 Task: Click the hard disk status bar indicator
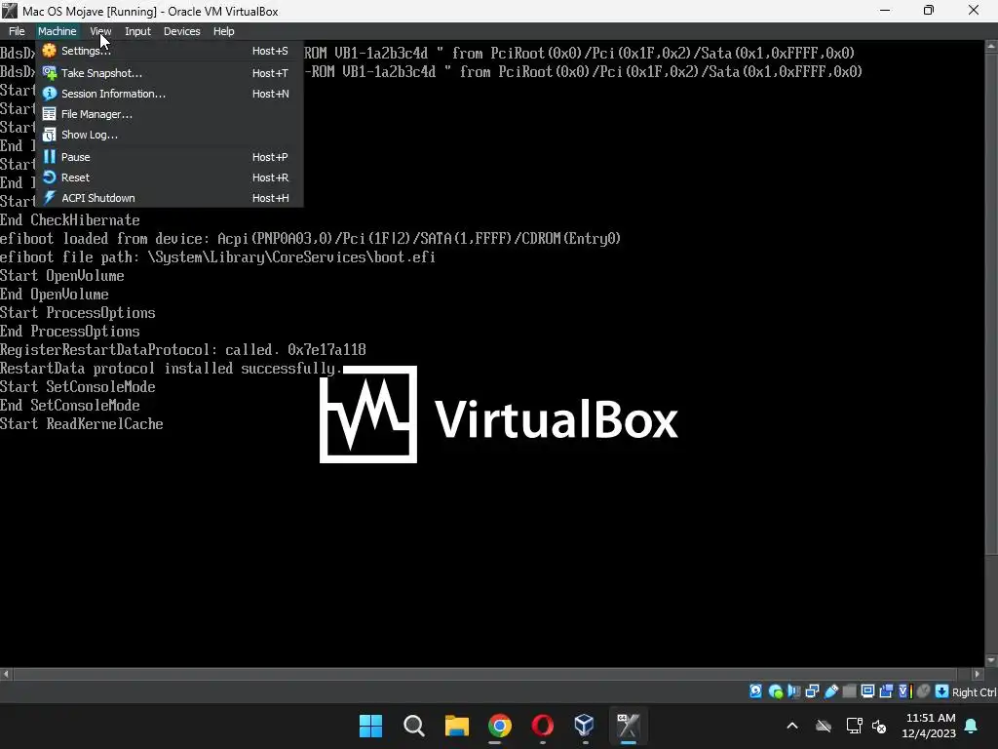(x=755, y=691)
